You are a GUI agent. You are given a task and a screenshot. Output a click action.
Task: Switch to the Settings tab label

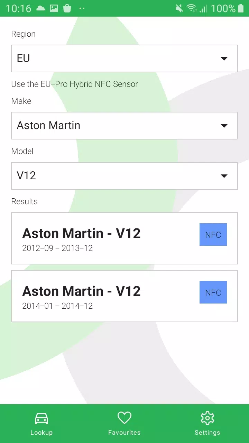[207, 433]
